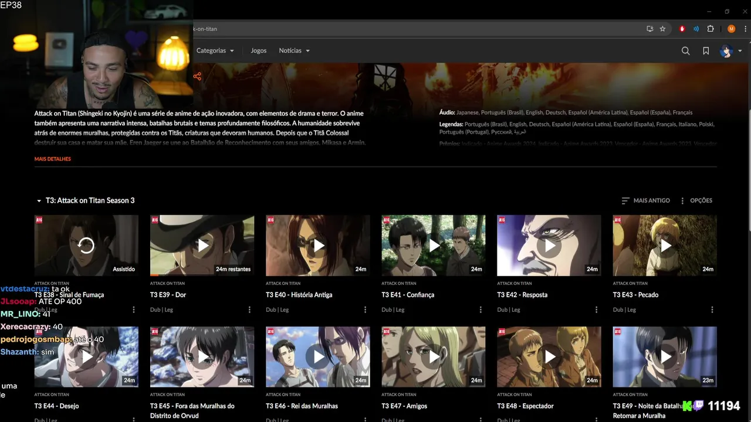
Task: Click the share icon under the banner
Action: tap(197, 76)
